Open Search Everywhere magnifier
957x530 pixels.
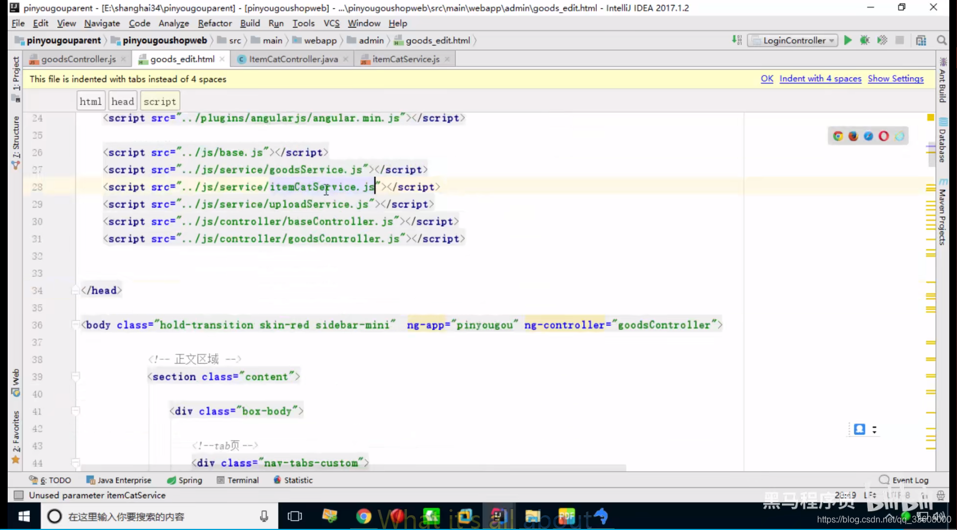[x=942, y=40]
